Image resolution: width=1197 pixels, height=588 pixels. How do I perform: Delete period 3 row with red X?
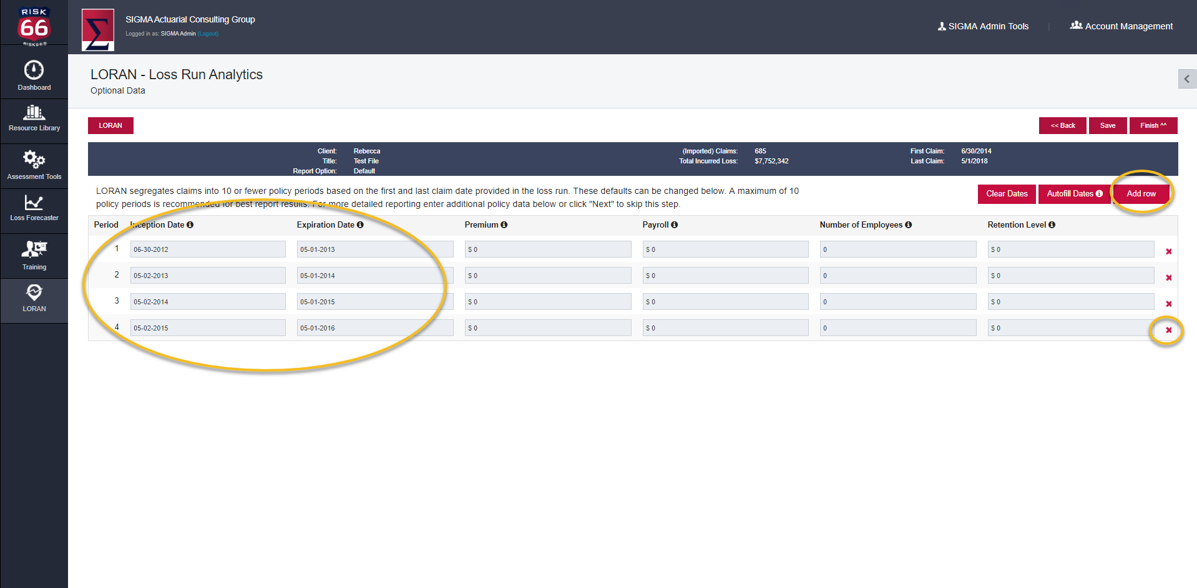(1169, 304)
